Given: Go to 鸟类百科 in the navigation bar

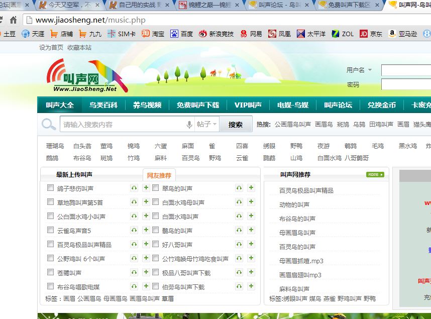Looking at the screenshot, I should pyautogui.click(x=103, y=105).
